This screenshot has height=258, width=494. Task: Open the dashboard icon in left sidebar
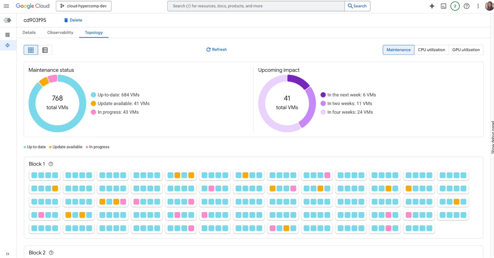8,34
